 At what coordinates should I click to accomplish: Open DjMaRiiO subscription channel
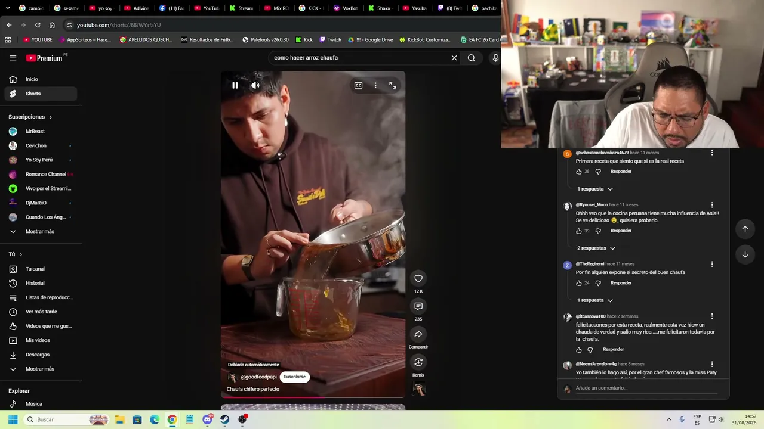click(x=41, y=203)
